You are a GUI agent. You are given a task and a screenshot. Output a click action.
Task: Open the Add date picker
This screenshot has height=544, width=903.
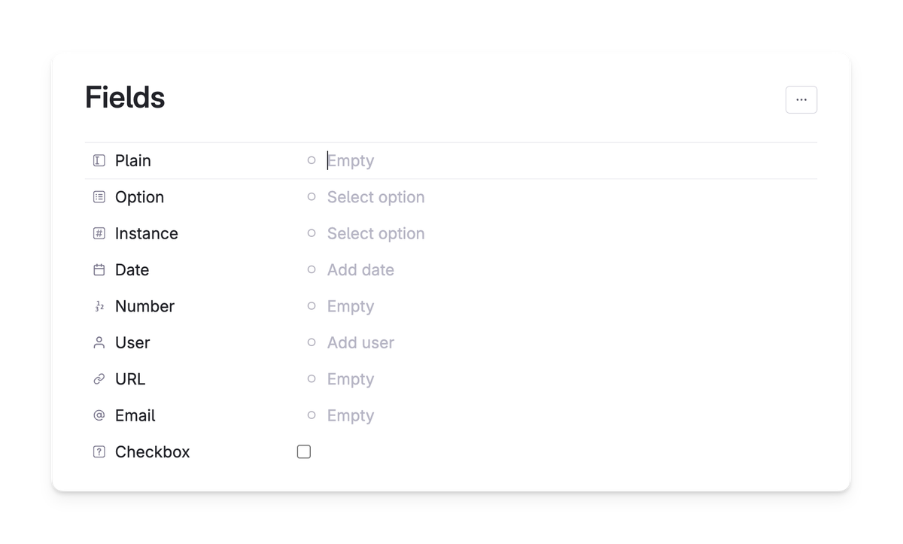click(x=360, y=270)
